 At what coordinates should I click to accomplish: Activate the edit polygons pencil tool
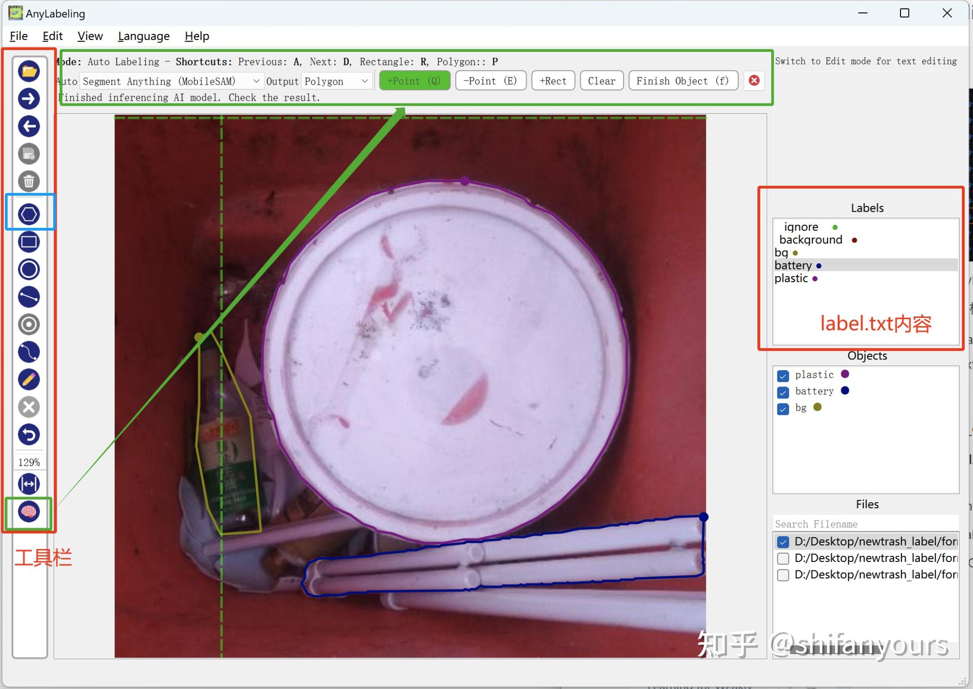point(29,380)
